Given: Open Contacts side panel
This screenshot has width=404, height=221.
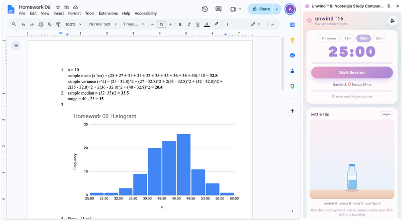Looking at the screenshot, I should [x=292, y=71].
